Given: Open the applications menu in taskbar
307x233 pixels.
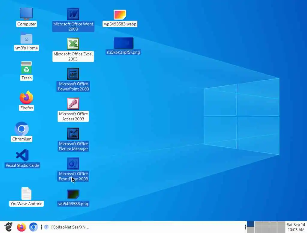Looking at the screenshot, I should 8,227.
